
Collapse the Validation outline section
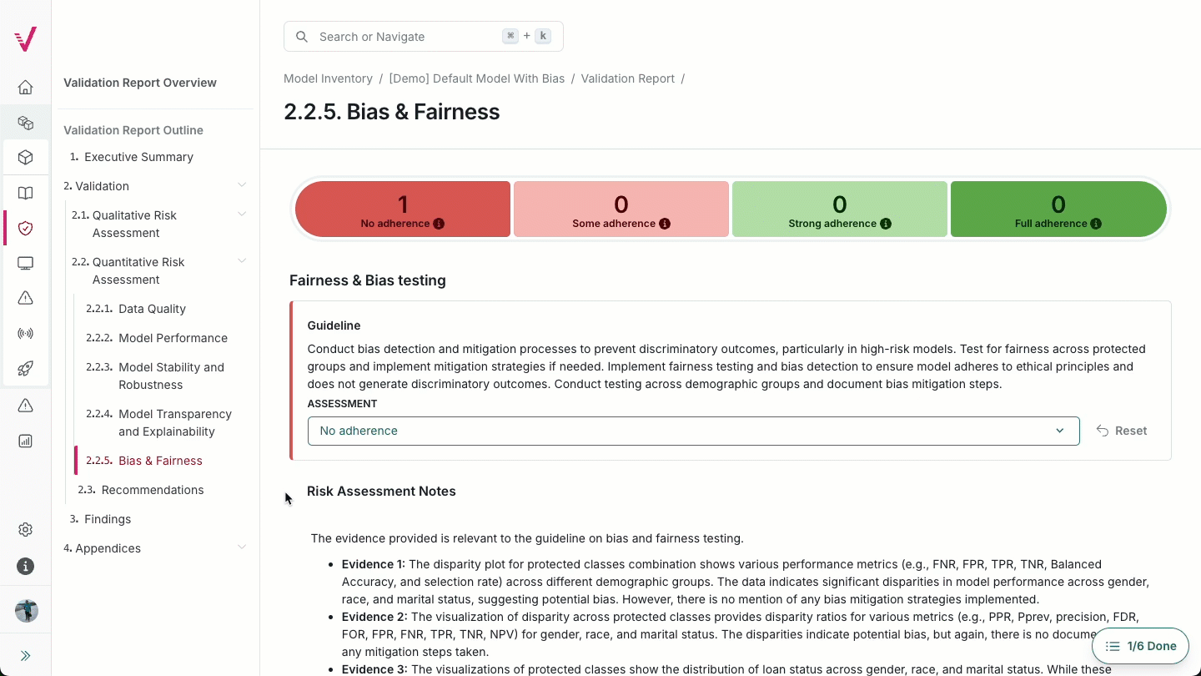242,184
